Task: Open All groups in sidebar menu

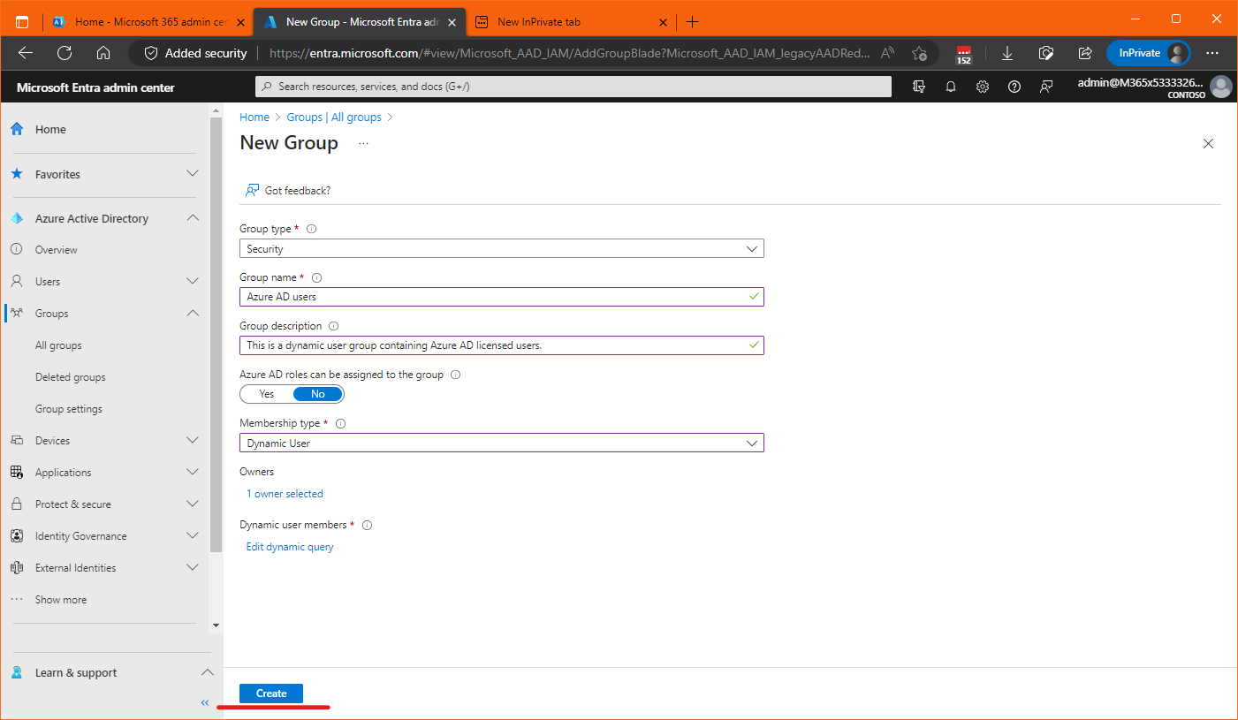Action: coord(58,345)
